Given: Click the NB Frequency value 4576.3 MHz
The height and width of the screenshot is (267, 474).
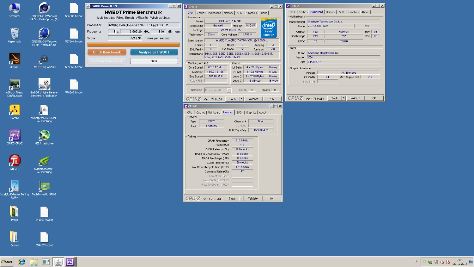Looking at the screenshot, I should pyautogui.click(x=260, y=130).
